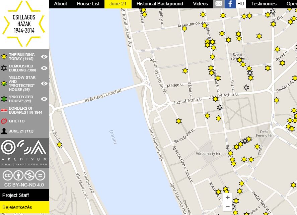Screen dimensions: 297x215
Task: Open the email envelope icon
Action: tap(219, 4)
